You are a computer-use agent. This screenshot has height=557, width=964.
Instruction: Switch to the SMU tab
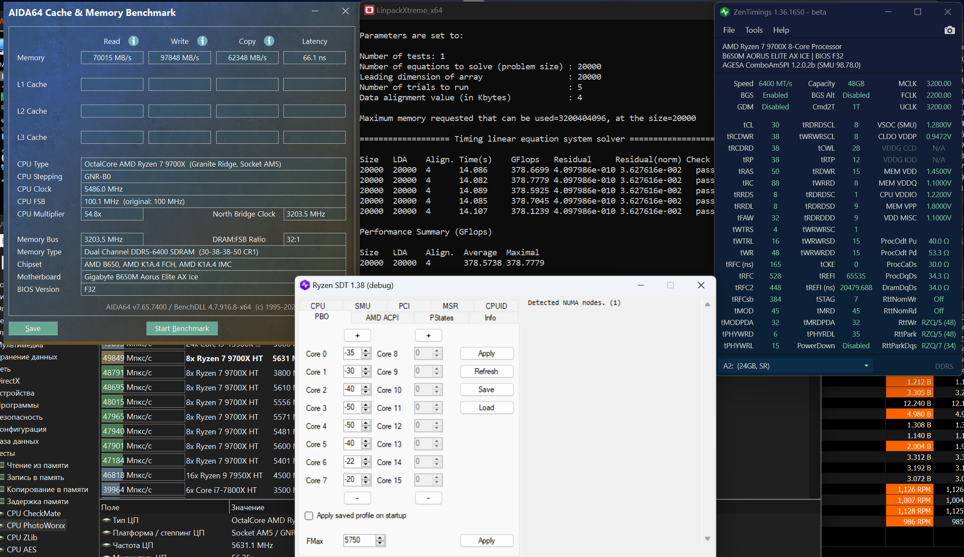click(362, 306)
